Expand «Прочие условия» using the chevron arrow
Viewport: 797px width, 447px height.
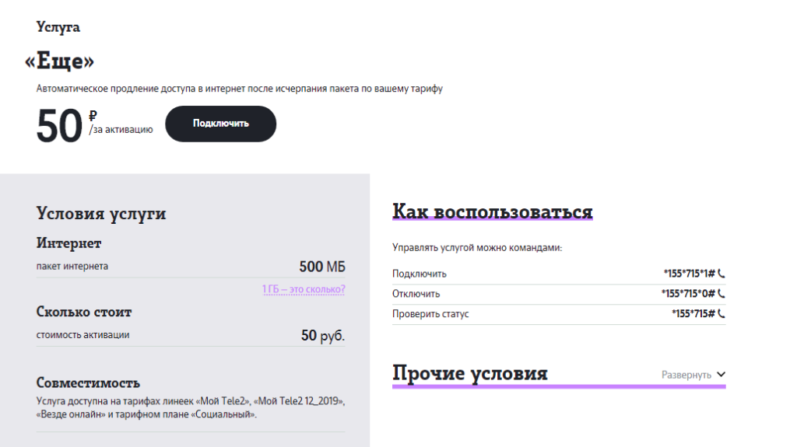coord(720,375)
